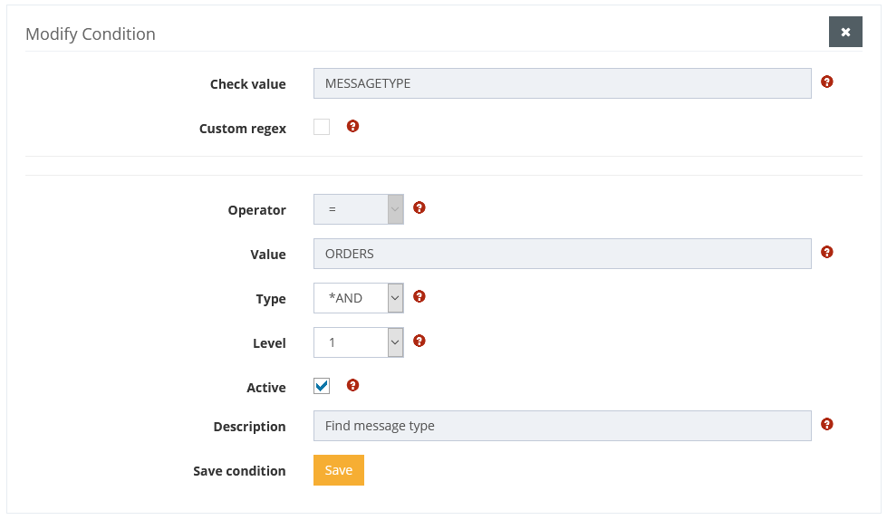Show help for the Type dropdown

419,296
